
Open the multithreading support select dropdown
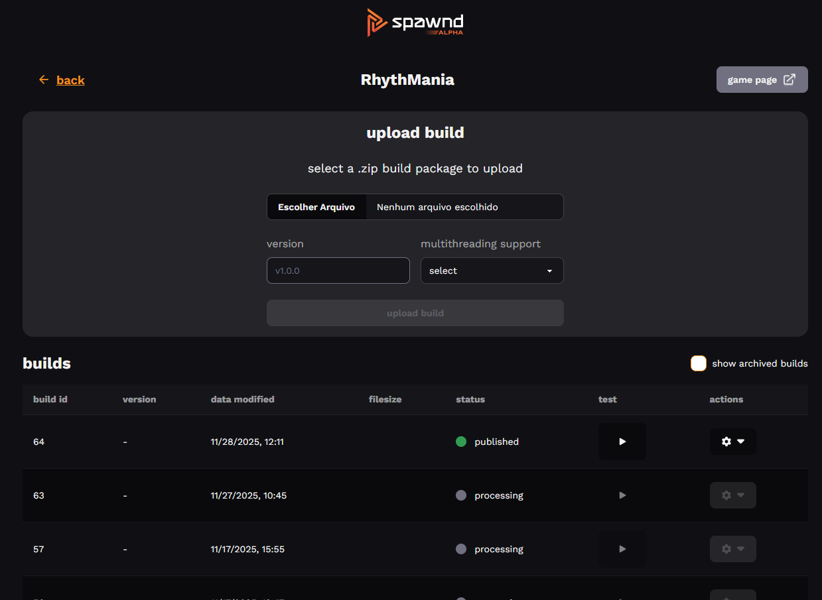coord(492,270)
